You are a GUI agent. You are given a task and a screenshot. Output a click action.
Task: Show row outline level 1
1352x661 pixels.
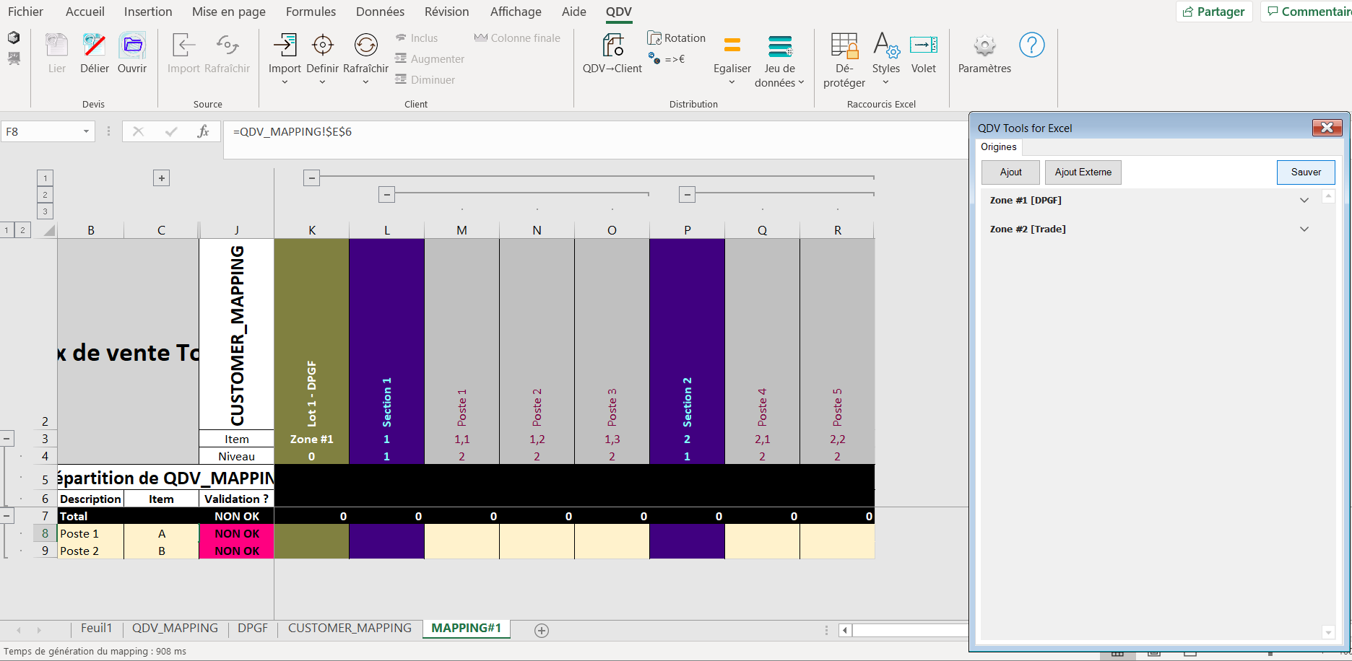[x=6, y=231]
